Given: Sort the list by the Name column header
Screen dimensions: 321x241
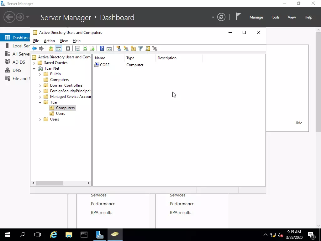Looking at the screenshot, I should pos(108,58).
